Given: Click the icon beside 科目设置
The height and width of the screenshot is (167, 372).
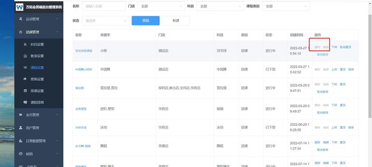Looking at the screenshot, I should (26, 45).
